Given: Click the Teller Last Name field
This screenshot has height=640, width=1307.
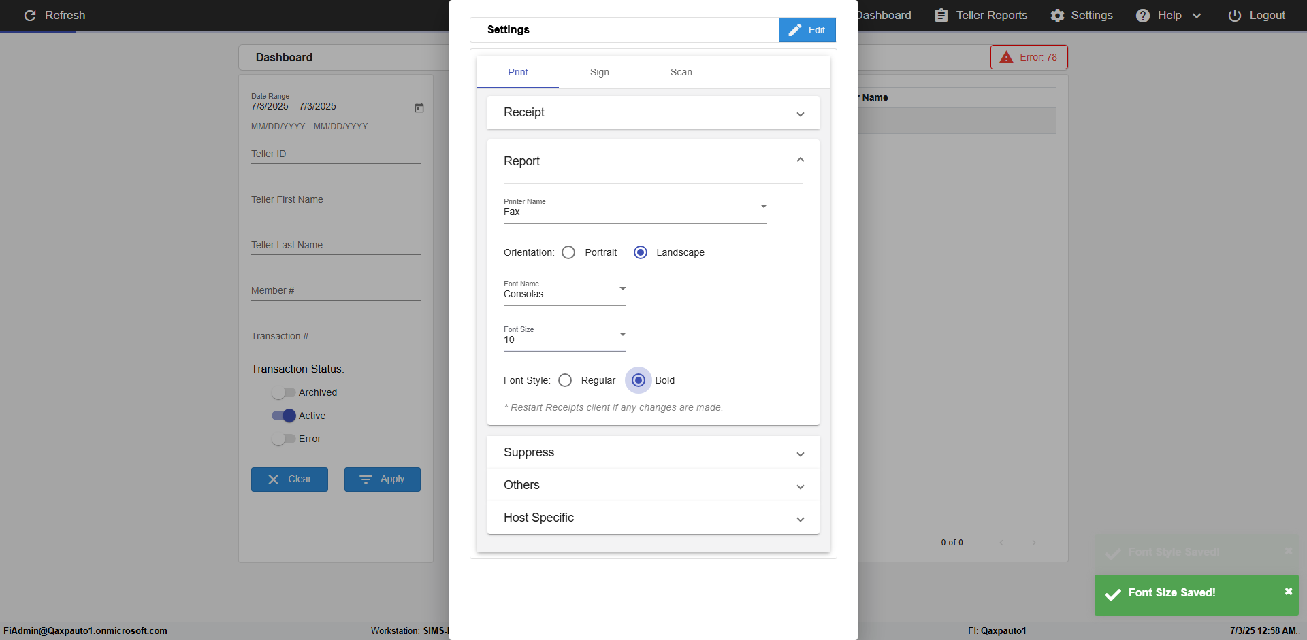Looking at the screenshot, I should coord(336,246).
